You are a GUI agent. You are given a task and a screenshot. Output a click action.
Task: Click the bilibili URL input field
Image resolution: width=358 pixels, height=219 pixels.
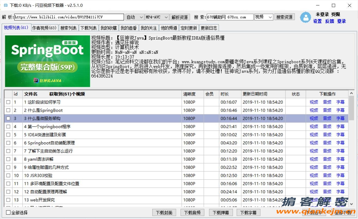69,17
